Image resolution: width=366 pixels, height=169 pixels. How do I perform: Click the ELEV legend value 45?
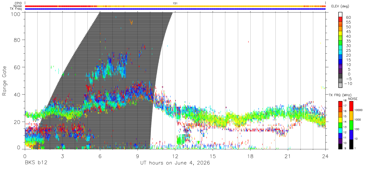(x=348, y=32)
